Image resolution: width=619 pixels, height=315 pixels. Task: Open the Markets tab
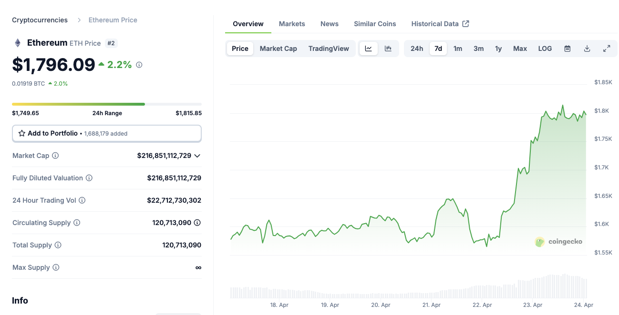coord(292,24)
